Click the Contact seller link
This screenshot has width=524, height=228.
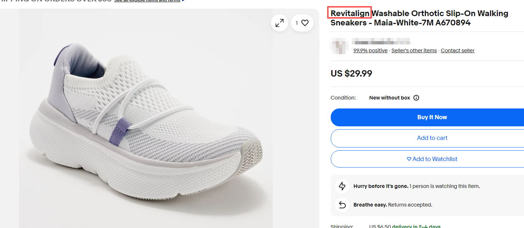[457, 50]
